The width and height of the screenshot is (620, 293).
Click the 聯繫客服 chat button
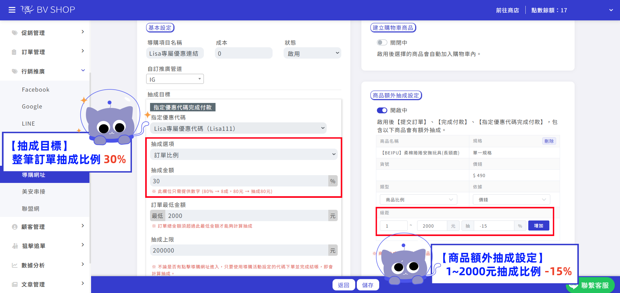(x=591, y=285)
